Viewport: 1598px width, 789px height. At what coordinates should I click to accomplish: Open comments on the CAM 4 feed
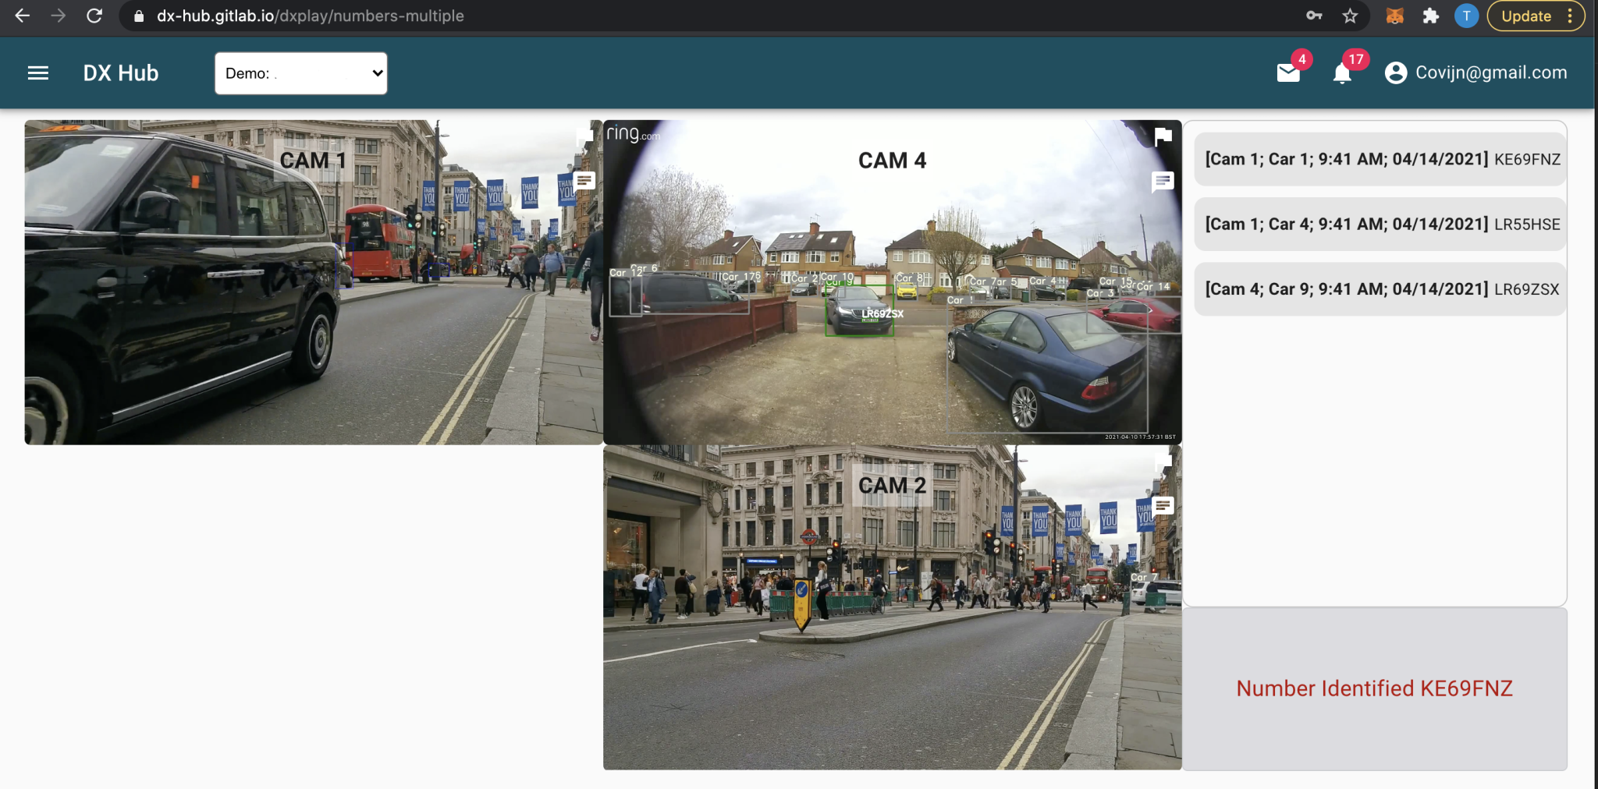pos(1161,182)
